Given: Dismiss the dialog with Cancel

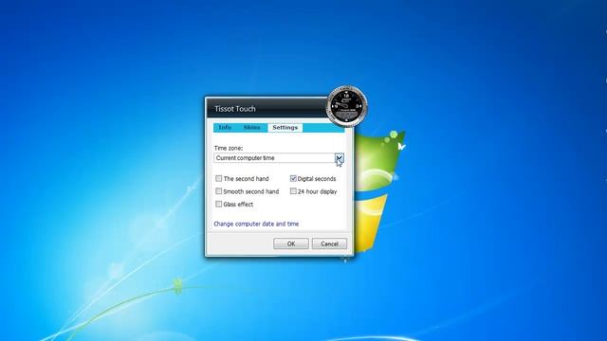Looking at the screenshot, I should tap(329, 243).
